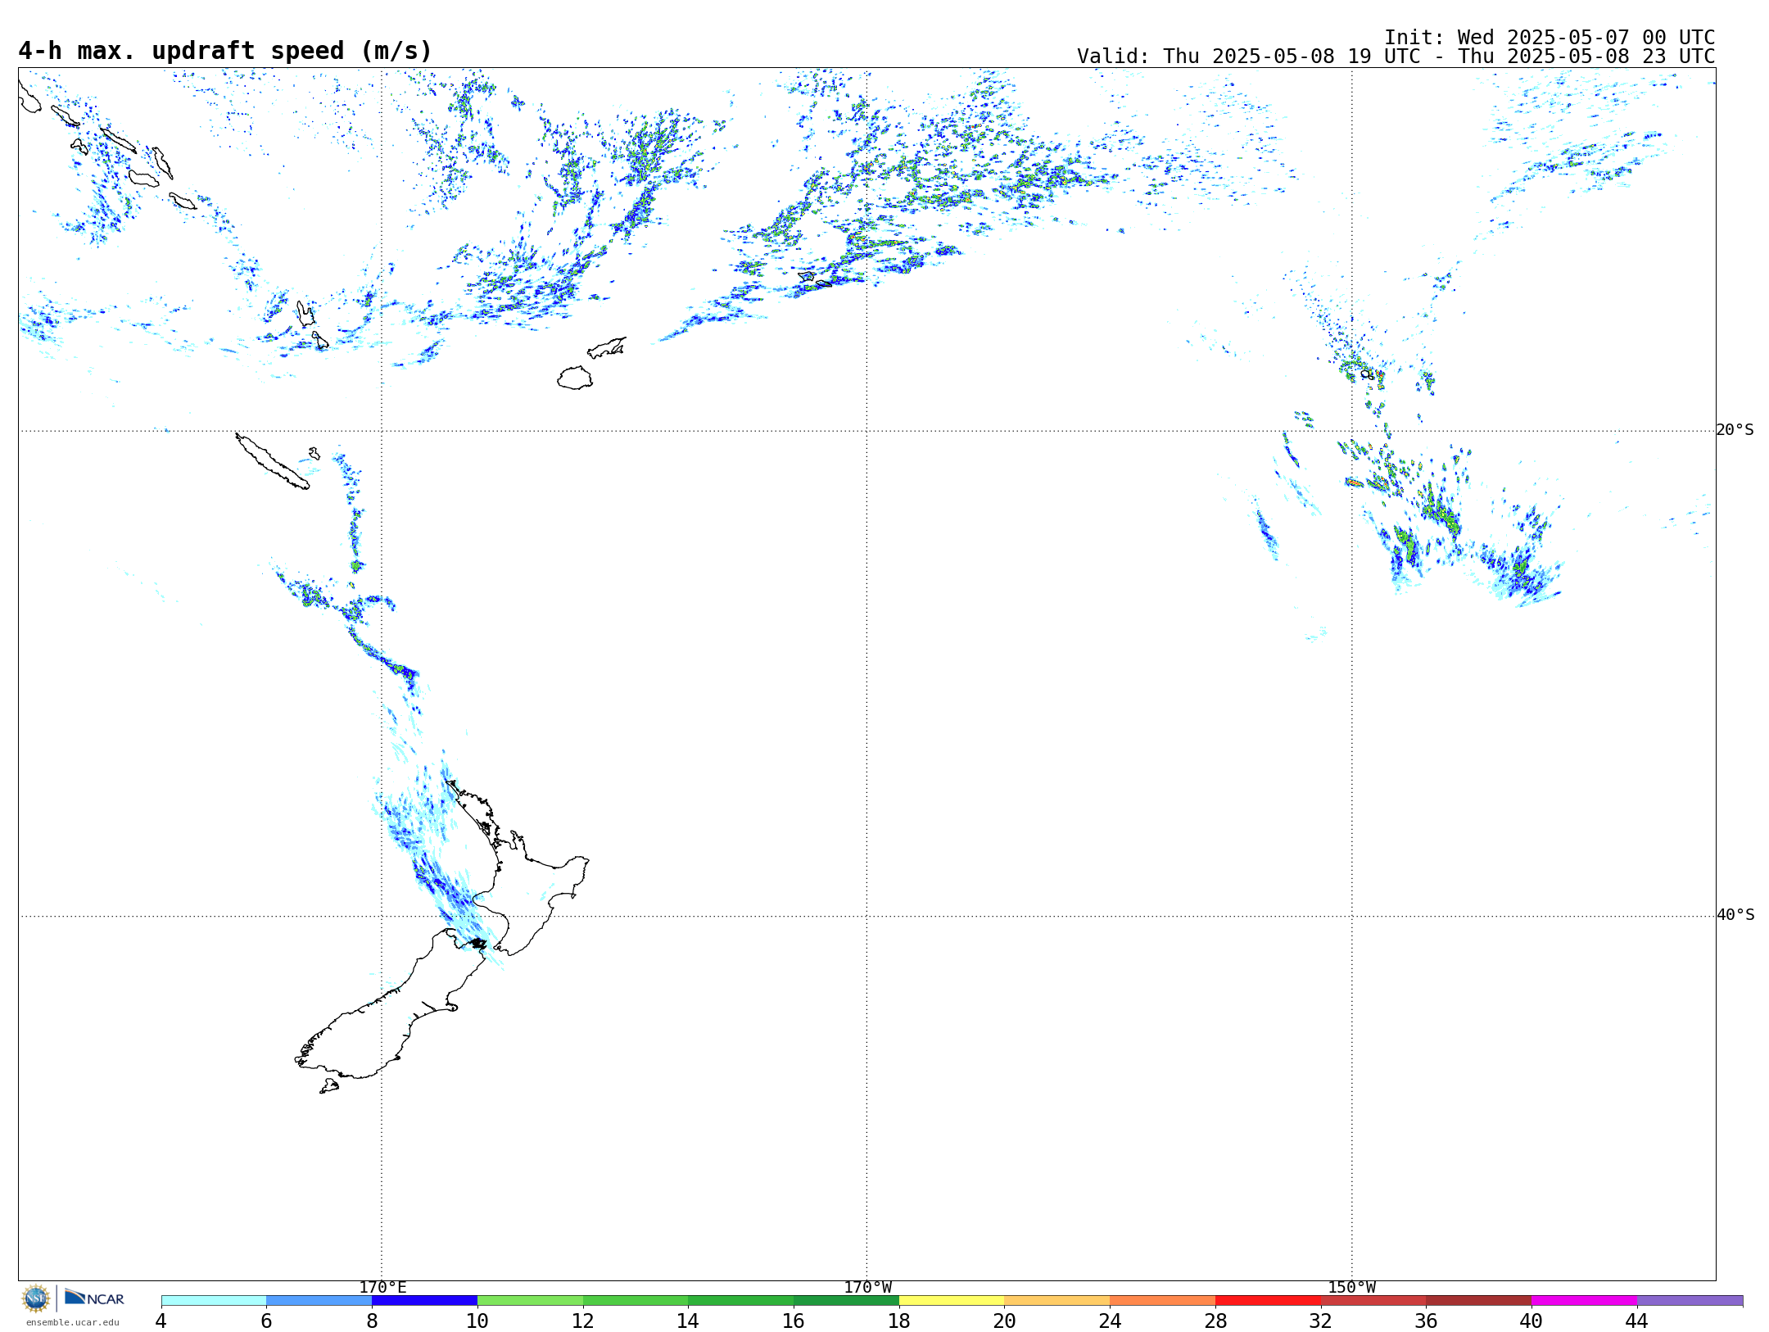
Task: Click the New Caledonia island outline
Action: (272, 461)
